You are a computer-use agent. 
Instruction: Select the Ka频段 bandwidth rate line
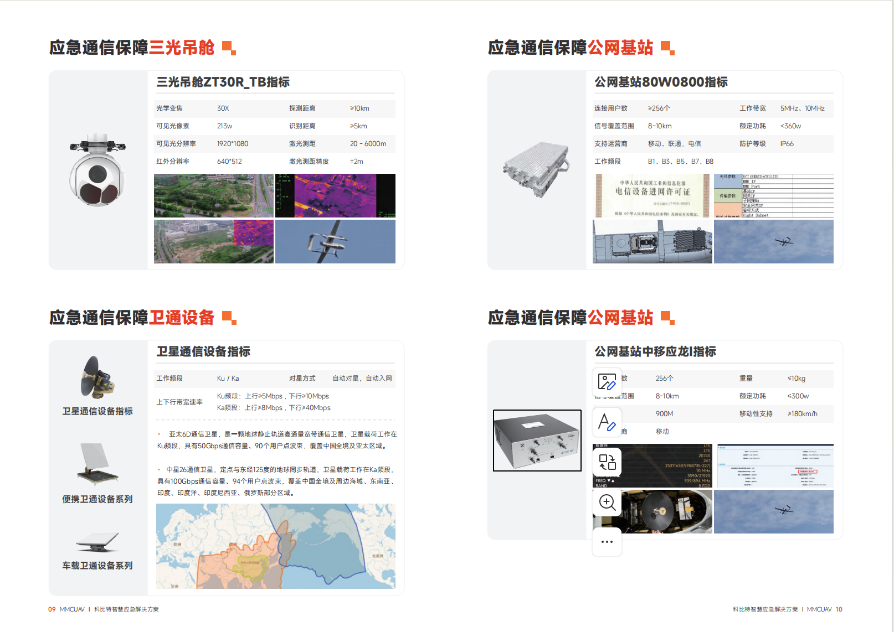point(274,408)
